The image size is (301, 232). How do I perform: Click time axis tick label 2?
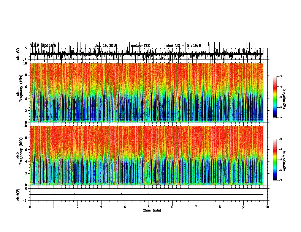tap(78, 207)
